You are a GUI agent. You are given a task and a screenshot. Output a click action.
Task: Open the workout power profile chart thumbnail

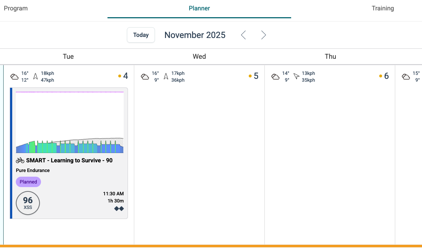[x=70, y=123]
